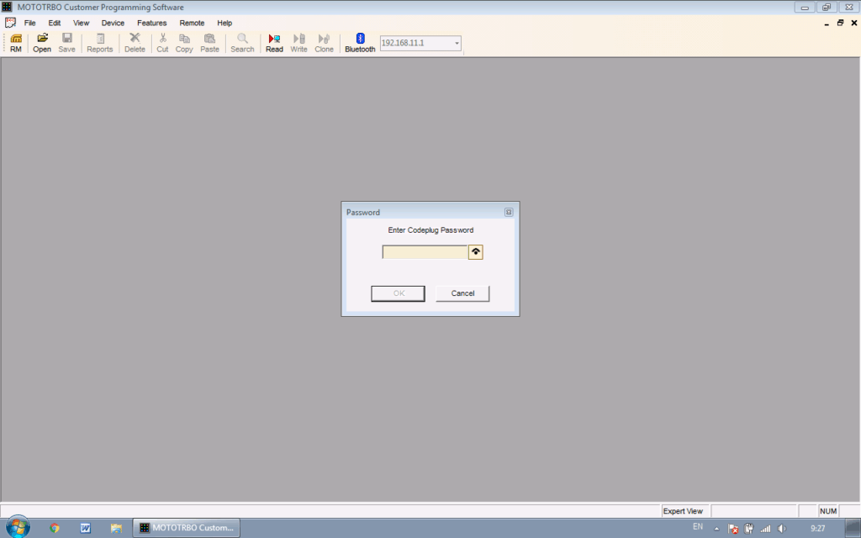Open the Features menu
The width and height of the screenshot is (861, 538).
pos(152,23)
